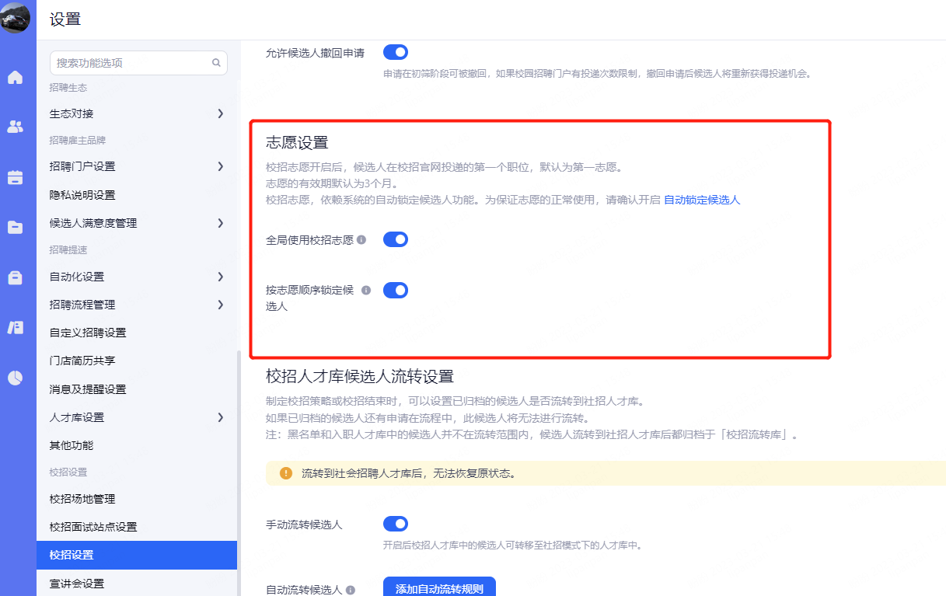Viewport: 946px width, 596px height.
Task: Click the folder icon in left sidebar
Action: (15, 227)
